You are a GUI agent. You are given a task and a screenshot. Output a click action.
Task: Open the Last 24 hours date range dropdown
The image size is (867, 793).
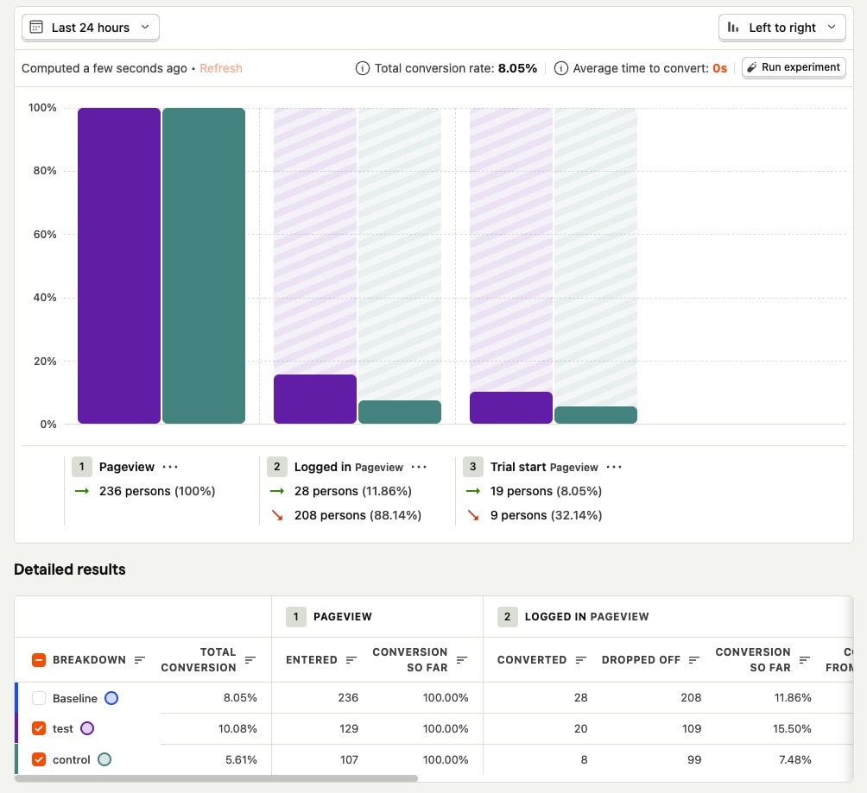pos(90,27)
